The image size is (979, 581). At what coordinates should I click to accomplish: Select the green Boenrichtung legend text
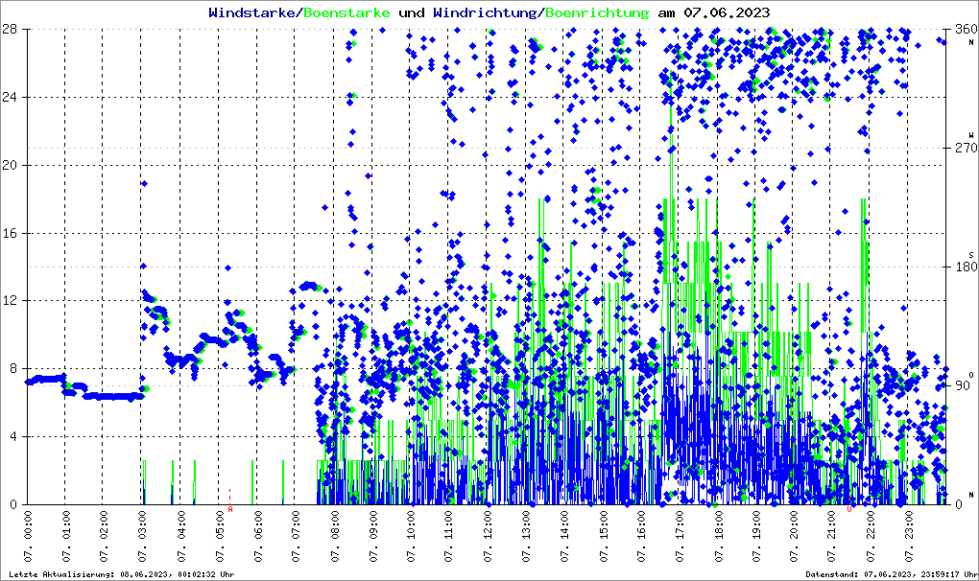point(597,12)
